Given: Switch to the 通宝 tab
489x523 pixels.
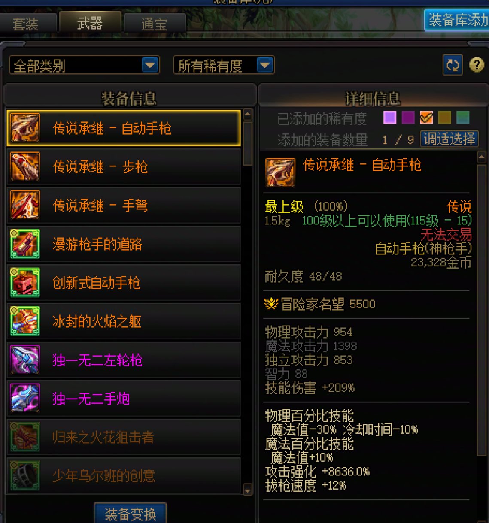Looking at the screenshot, I should pyautogui.click(x=154, y=24).
